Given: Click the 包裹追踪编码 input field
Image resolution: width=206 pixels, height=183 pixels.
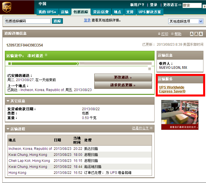Looking at the screenshot, I should point(28,21).
